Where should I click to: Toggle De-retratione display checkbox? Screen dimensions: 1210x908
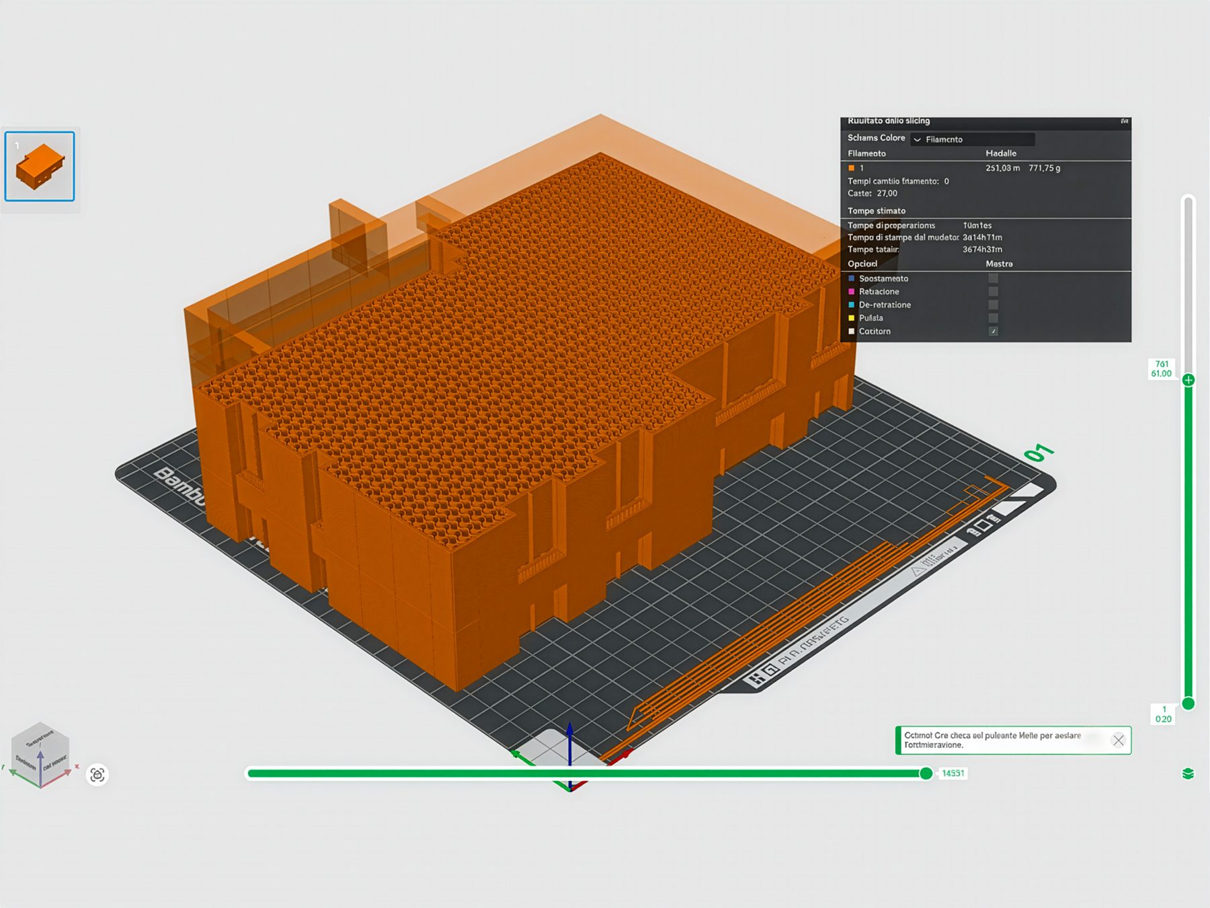pos(993,305)
